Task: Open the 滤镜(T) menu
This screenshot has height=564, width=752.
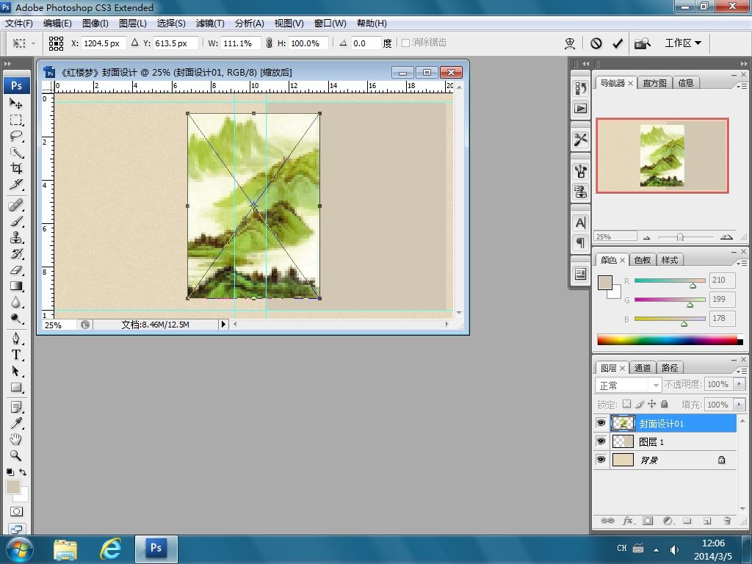Action: (x=210, y=23)
